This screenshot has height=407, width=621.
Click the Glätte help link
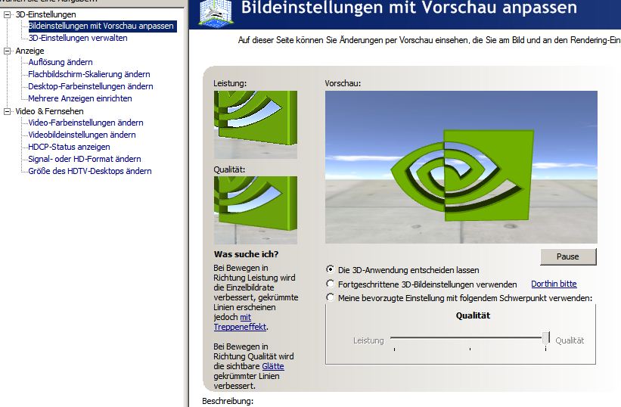(273, 366)
